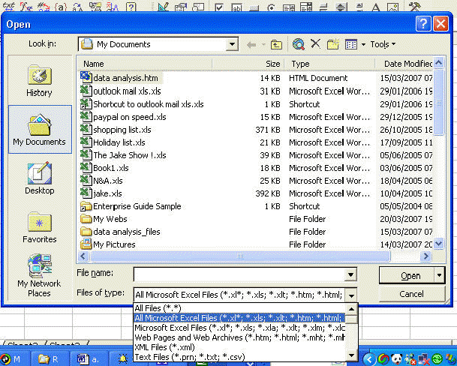
Task: Click the folder R taskbar button
Action: [49, 358]
